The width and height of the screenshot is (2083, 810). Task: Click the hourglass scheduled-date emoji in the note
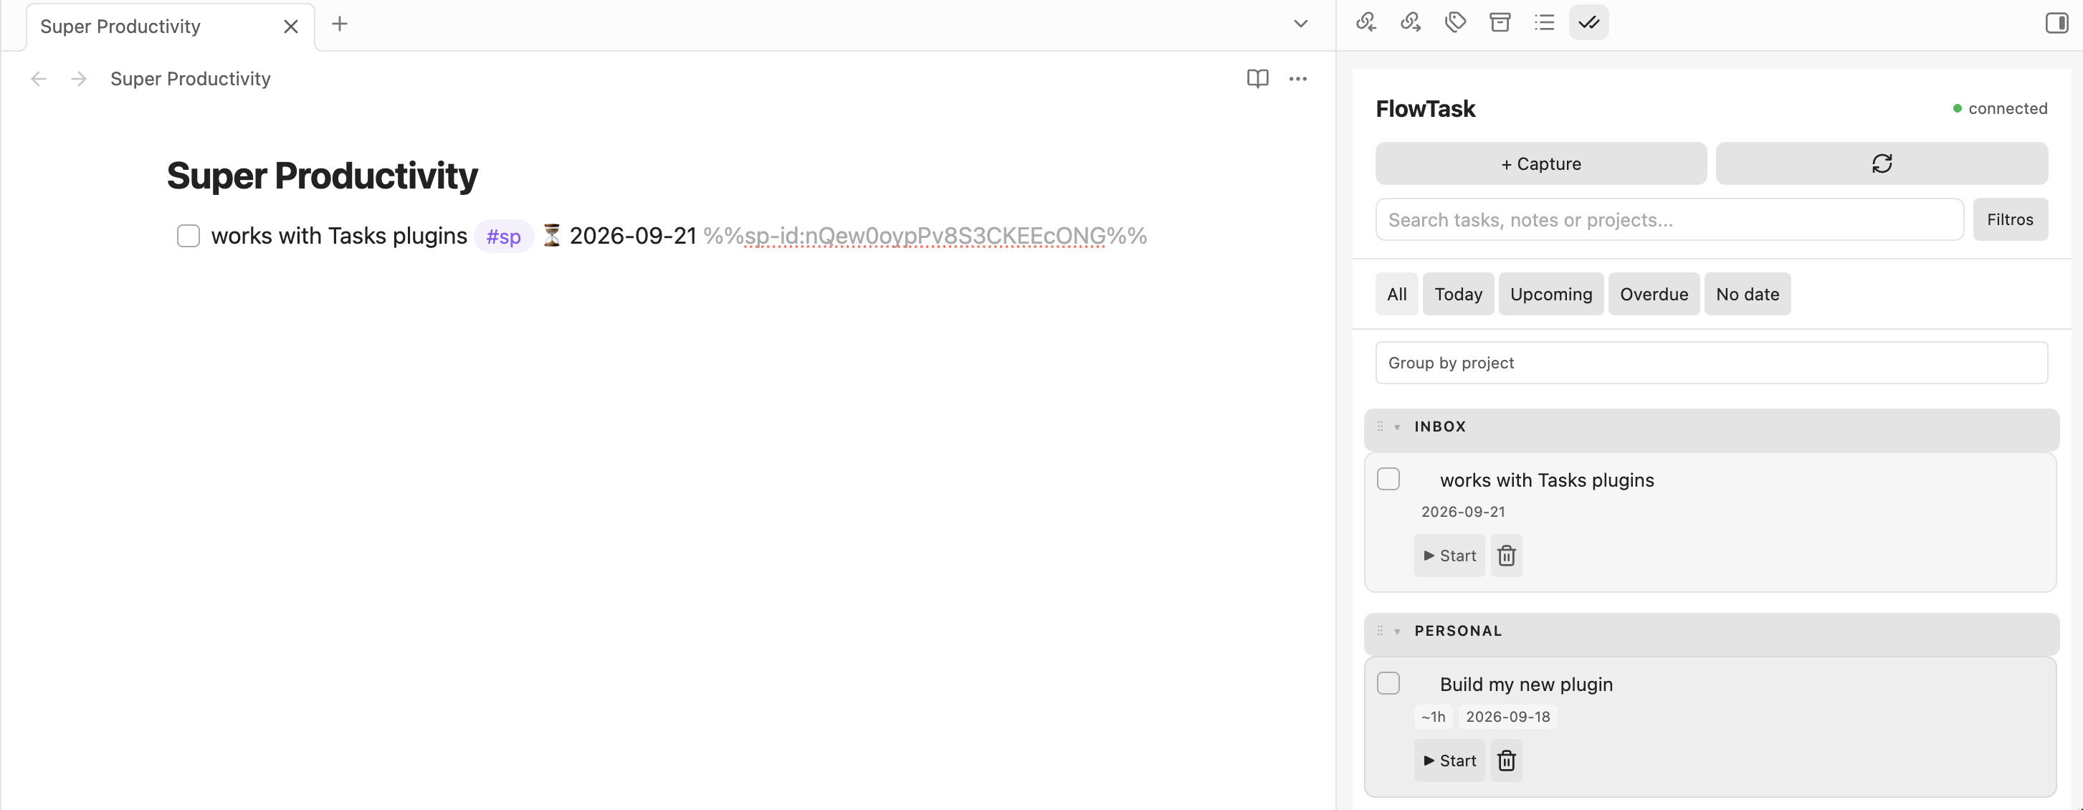click(x=551, y=235)
